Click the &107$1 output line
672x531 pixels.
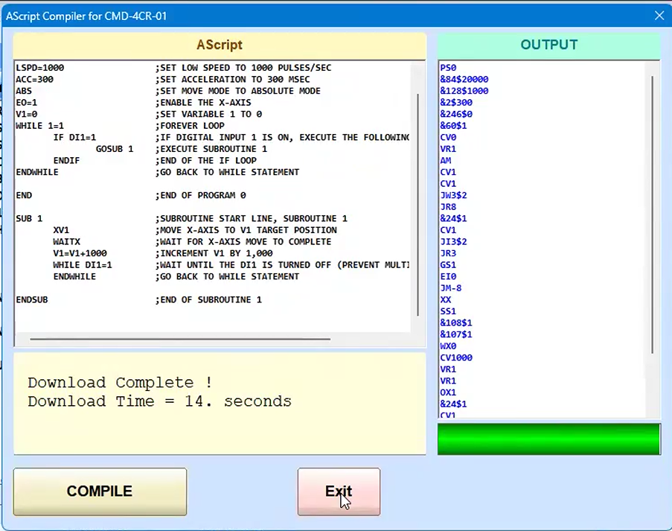(456, 334)
